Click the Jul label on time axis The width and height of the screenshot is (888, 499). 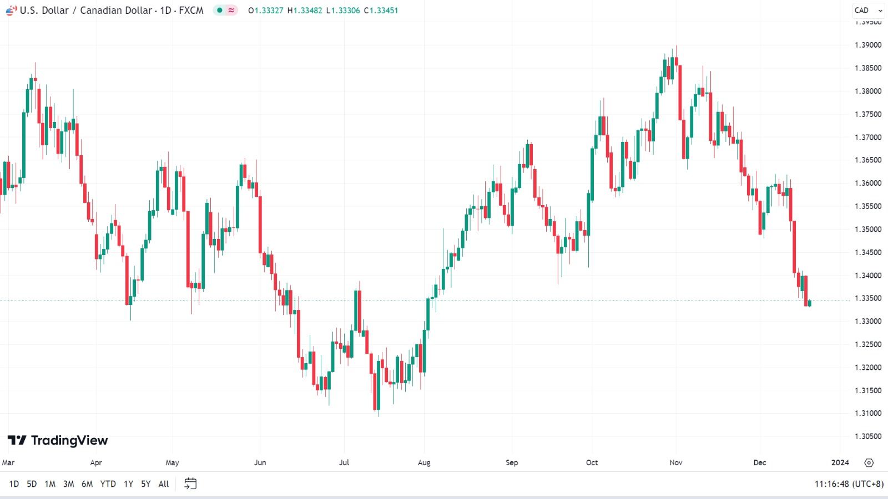[344, 462]
